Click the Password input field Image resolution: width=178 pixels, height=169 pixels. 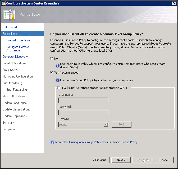pos(83,112)
